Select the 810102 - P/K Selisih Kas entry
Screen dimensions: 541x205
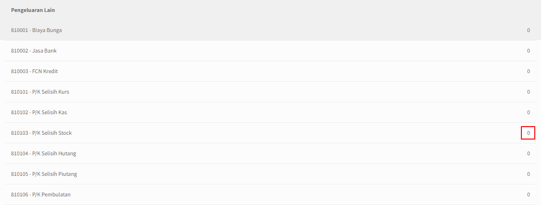coord(39,112)
